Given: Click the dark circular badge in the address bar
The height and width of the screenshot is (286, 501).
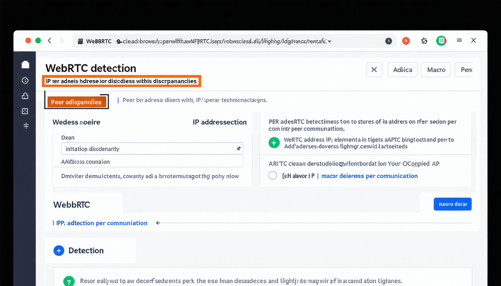Looking at the screenshot, I should pos(388,41).
